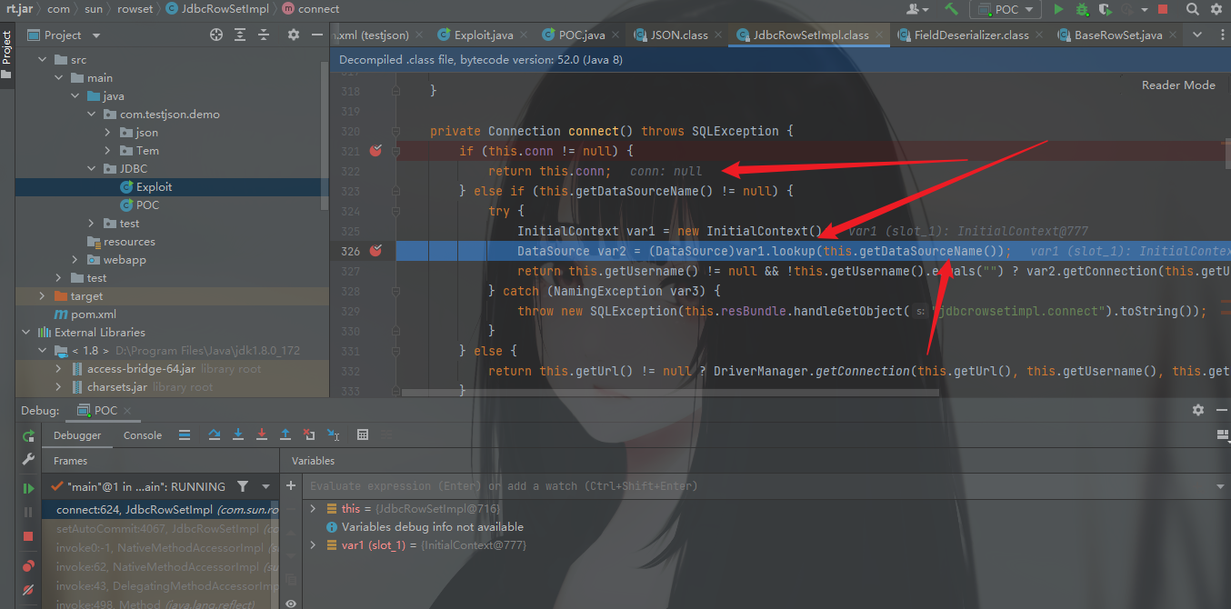
Task: Click Select Opened File crosshair icon
Action: coord(216,35)
